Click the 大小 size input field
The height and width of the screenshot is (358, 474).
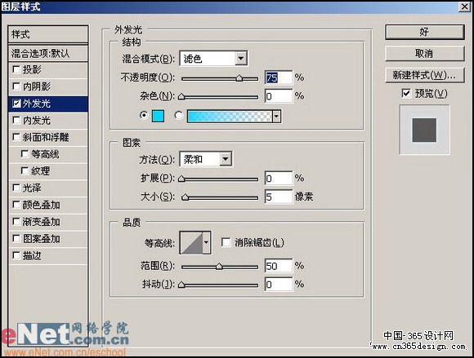[279, 197]
